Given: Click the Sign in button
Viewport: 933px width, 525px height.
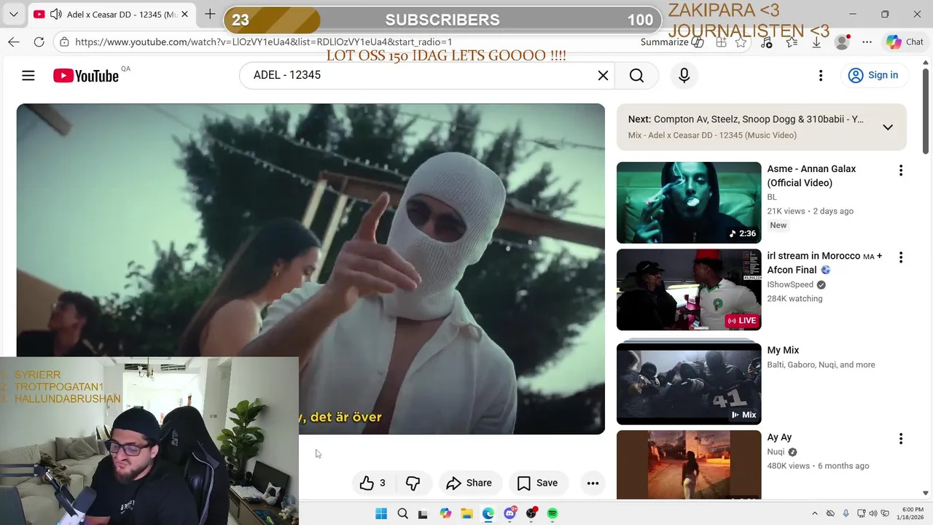Looking at the screenshot, I should tap(873, 75).
